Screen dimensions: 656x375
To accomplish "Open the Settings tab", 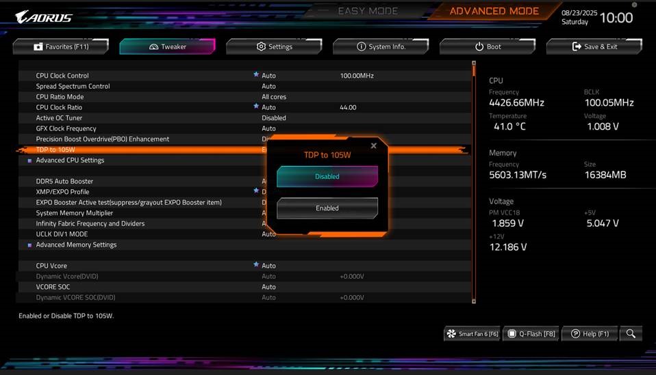I will [x=274, y=46].
